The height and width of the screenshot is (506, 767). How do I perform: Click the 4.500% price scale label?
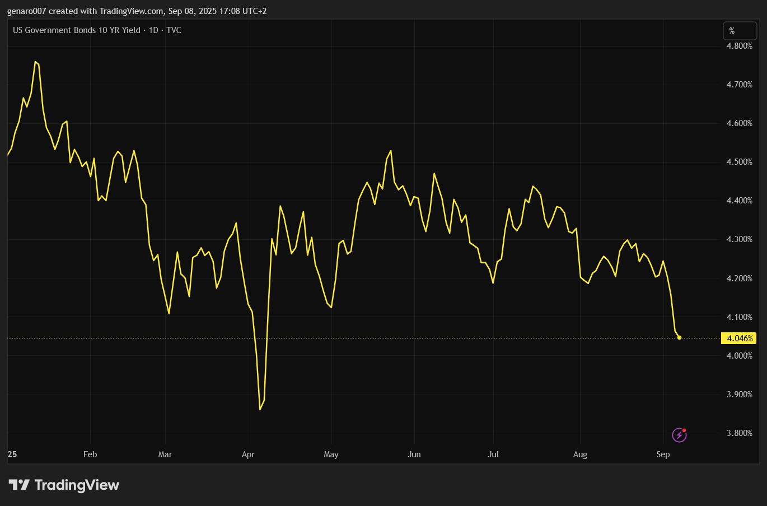tap(739, 162)
